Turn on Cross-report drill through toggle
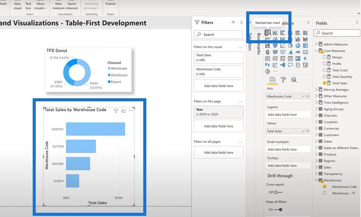 [278, 192]
